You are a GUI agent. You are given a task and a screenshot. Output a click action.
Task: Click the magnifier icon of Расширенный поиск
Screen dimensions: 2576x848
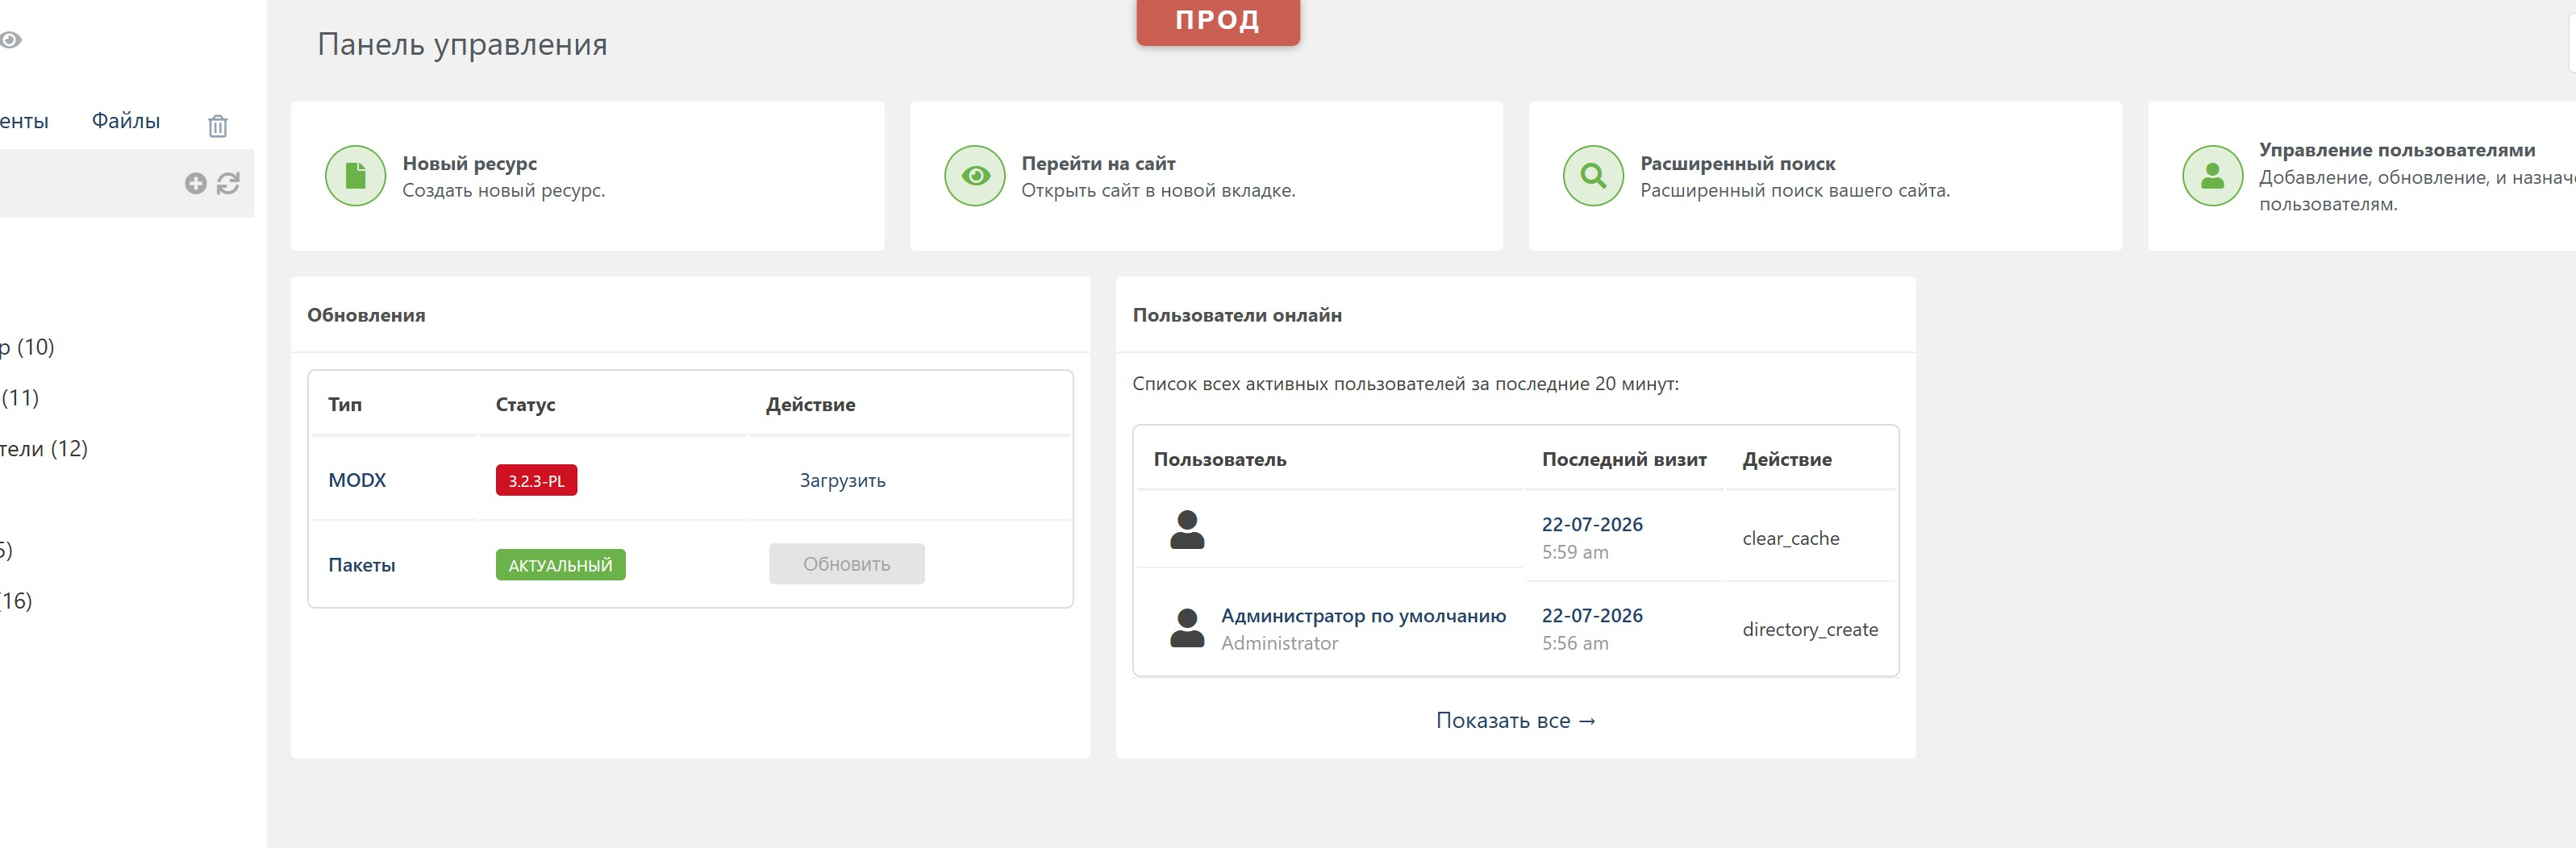(x=1593, y=176)
